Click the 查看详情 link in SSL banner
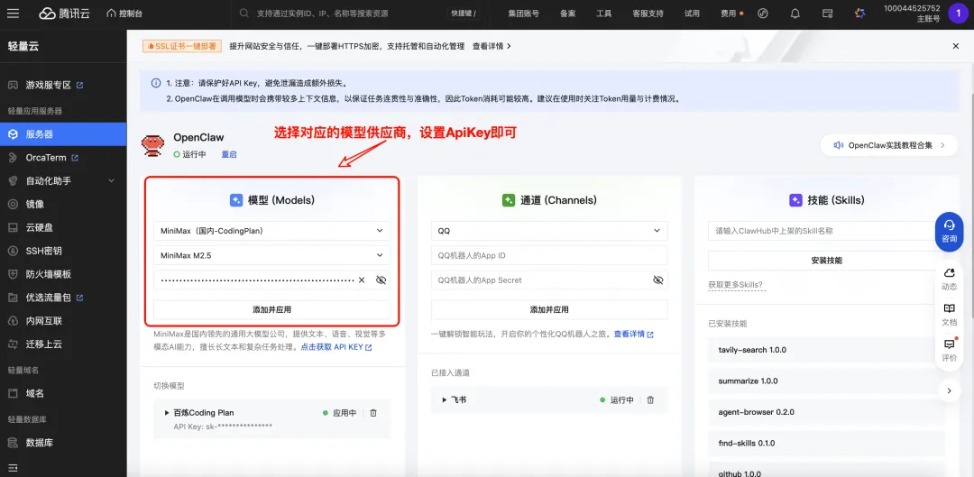 pos(492,46)
